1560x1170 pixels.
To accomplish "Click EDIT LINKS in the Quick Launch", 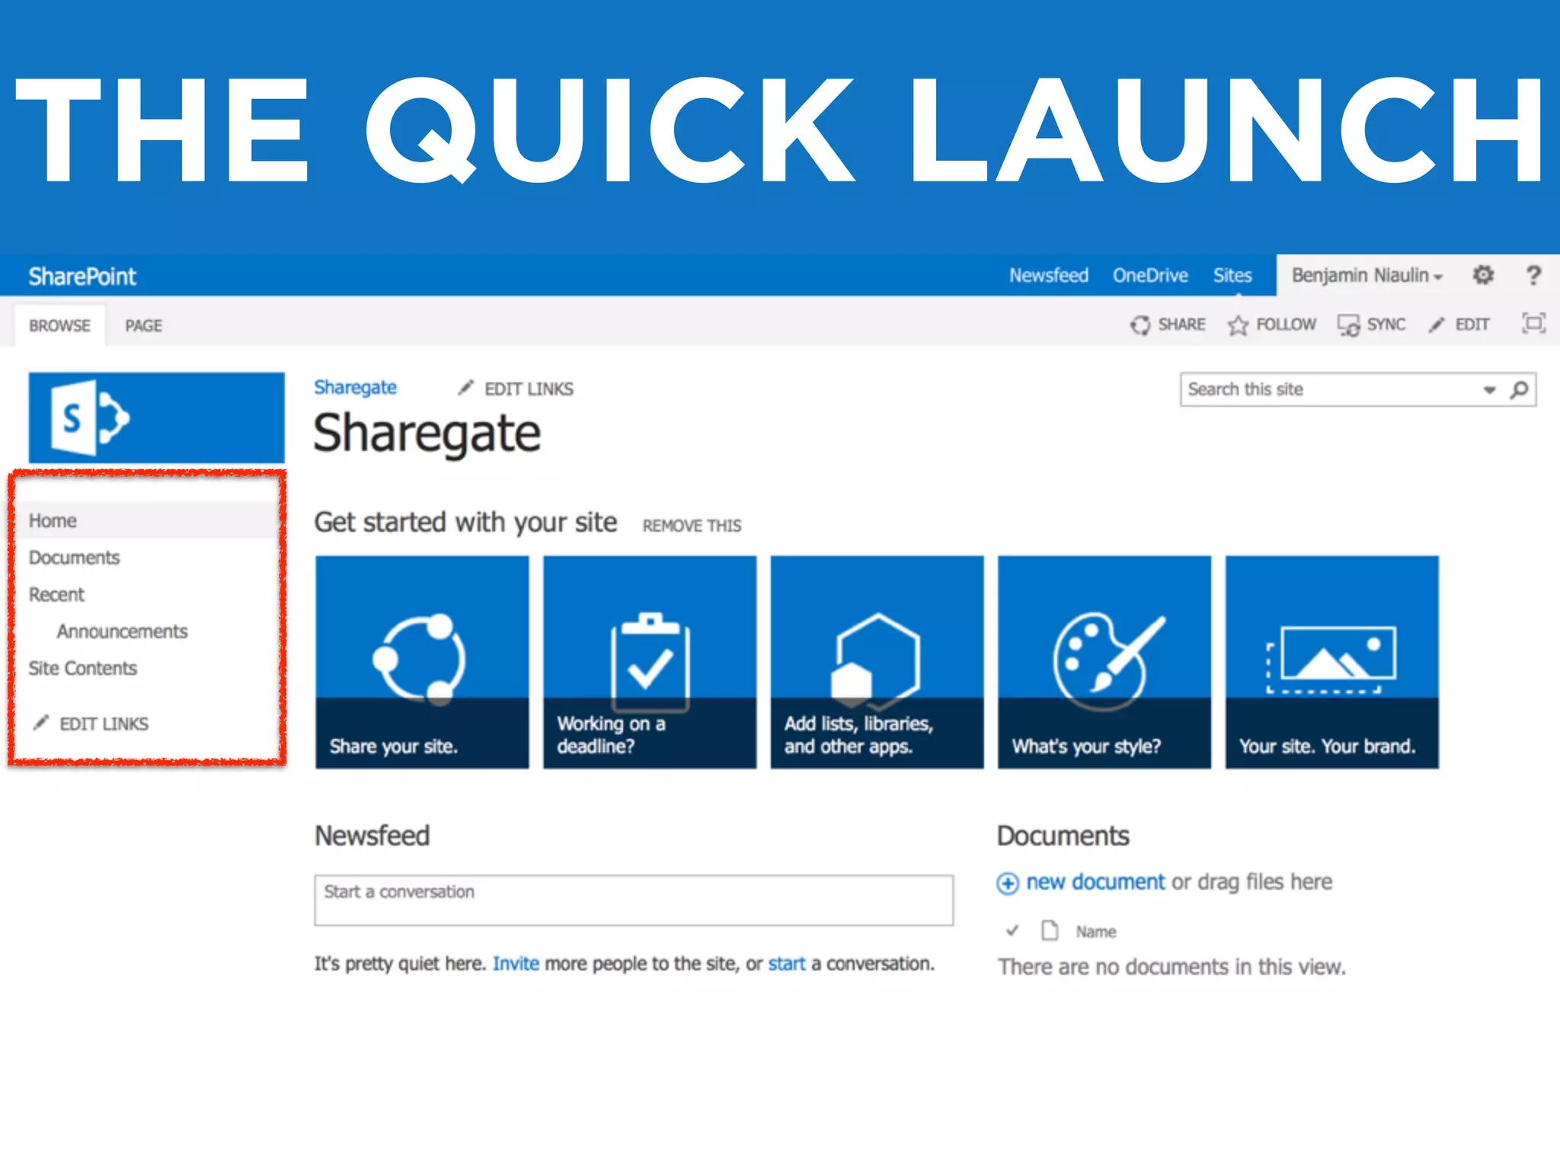I will click(104, 724).
